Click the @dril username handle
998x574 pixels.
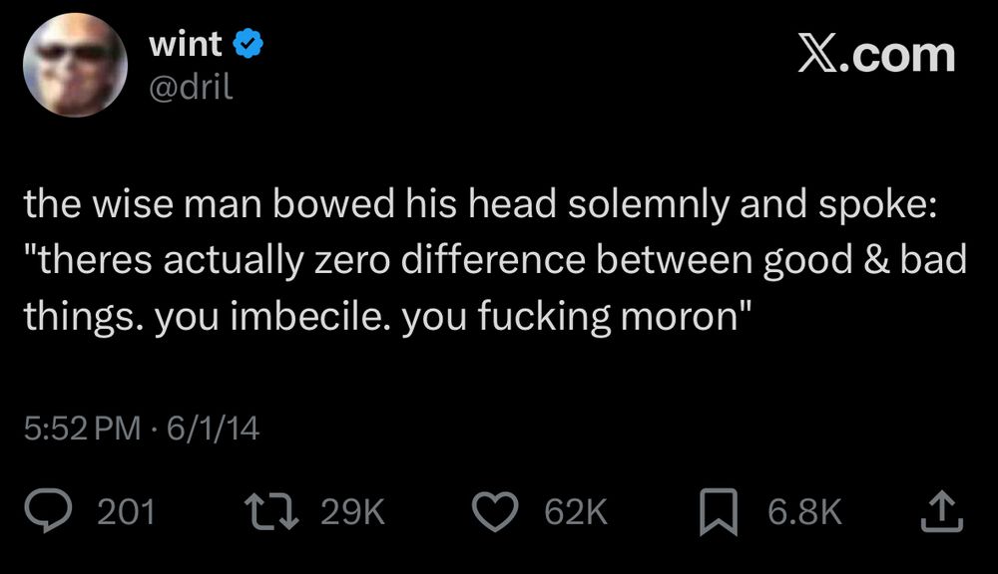[190, 87]
